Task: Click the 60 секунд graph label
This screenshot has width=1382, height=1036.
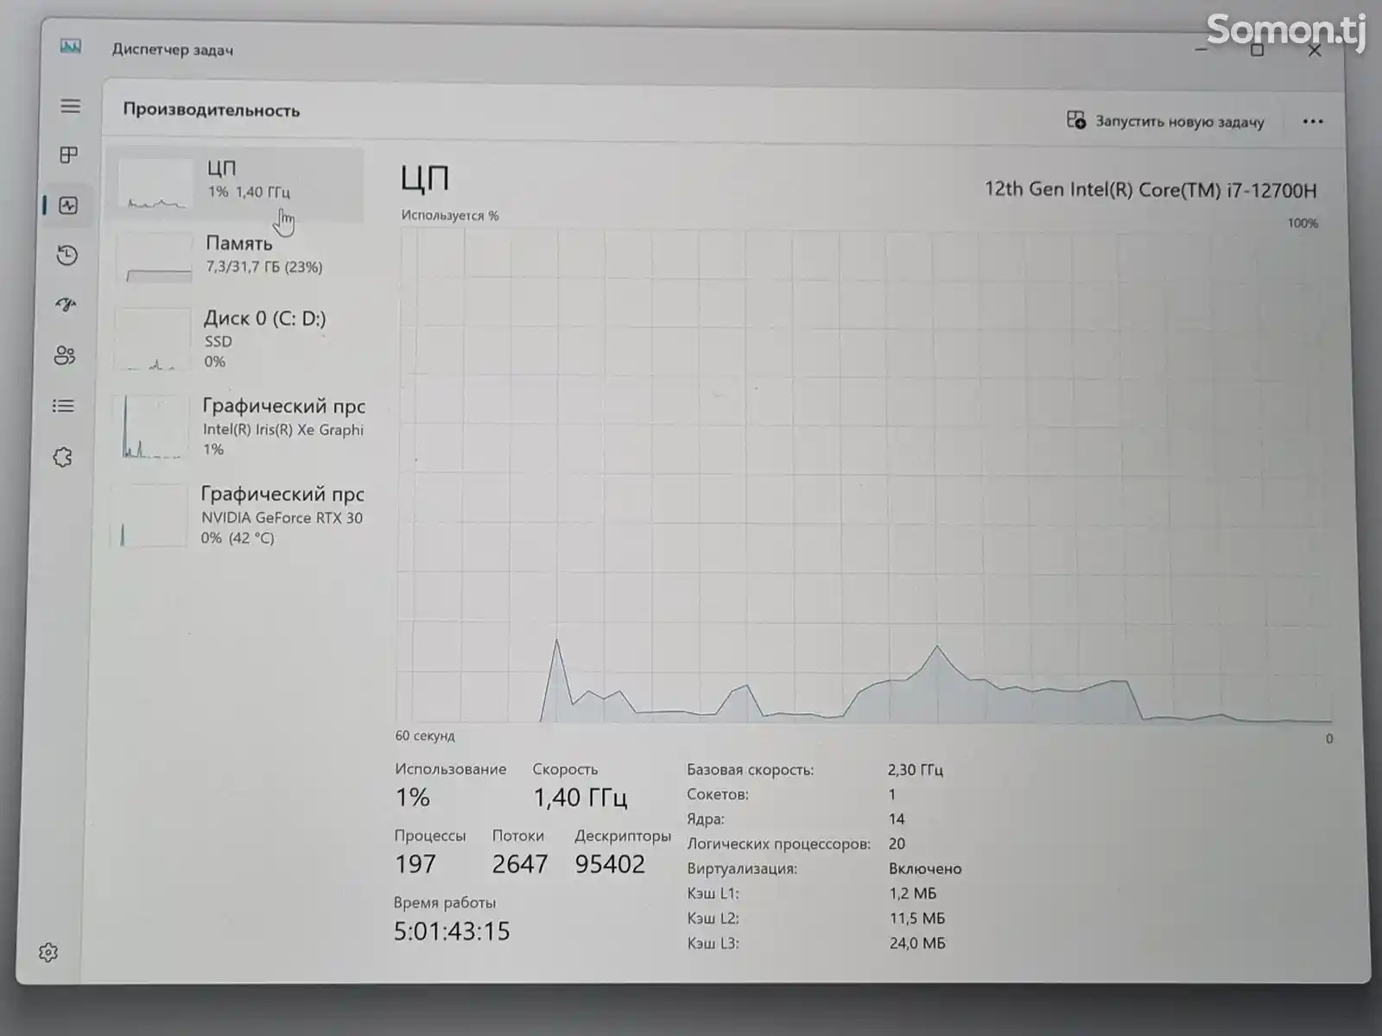Action: [x=425, y=736]
